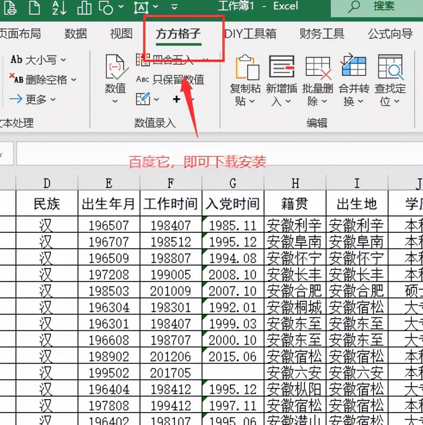Open the 合并转换 tool

point(354,80)
